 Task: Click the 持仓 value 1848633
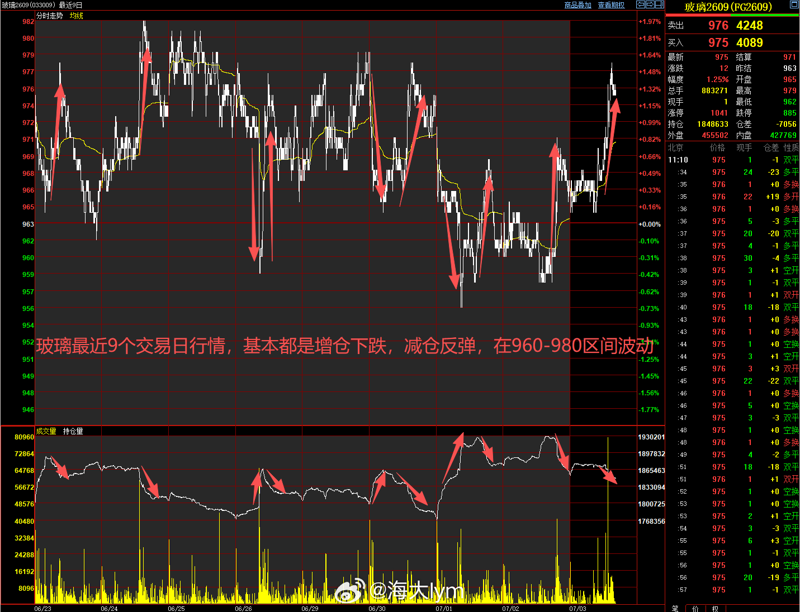pyautogui.click(x=712, y=124)
